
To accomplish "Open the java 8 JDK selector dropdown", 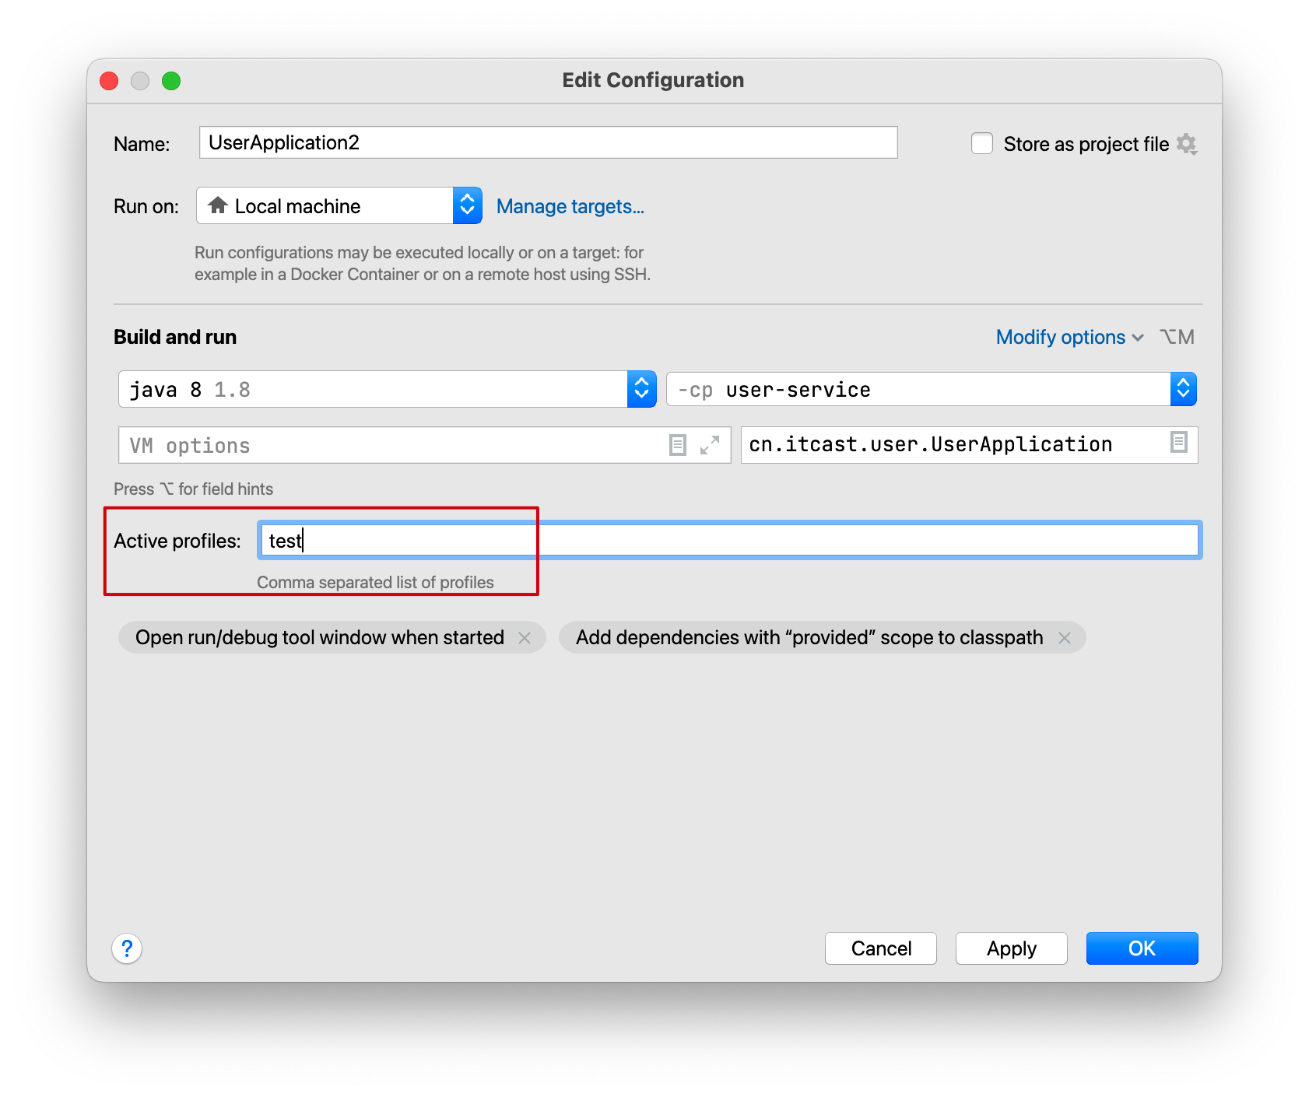I will (387, 389).
